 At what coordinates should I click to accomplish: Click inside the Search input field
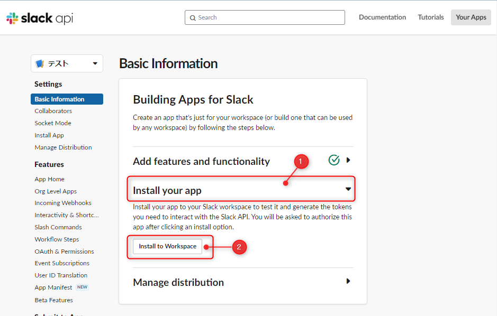(265, 17)
